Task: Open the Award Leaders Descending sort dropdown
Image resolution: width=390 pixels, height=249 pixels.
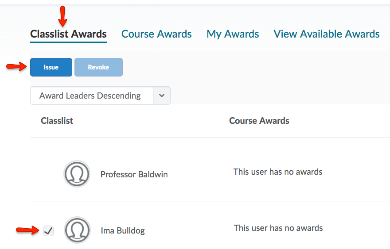Action: point(91,96)
